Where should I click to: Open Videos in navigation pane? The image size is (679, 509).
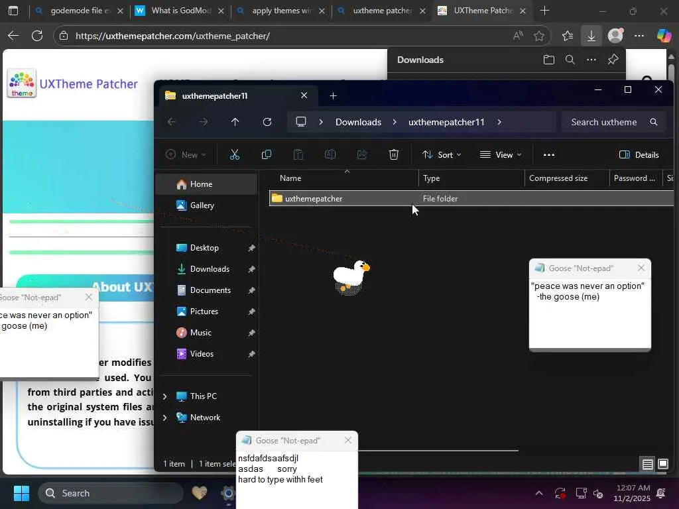click(207, 354)
